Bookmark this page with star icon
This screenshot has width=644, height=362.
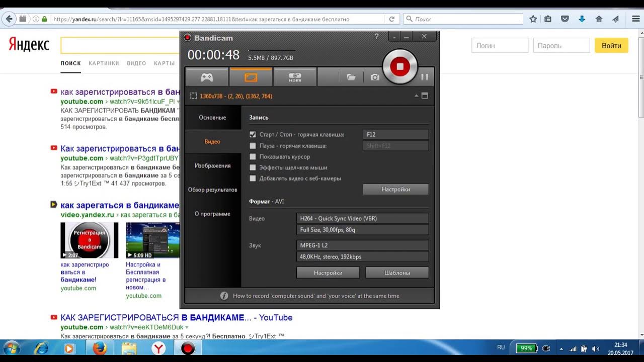[533, 19]
